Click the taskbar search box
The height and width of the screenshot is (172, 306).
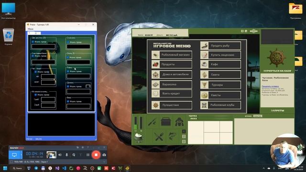17,168
